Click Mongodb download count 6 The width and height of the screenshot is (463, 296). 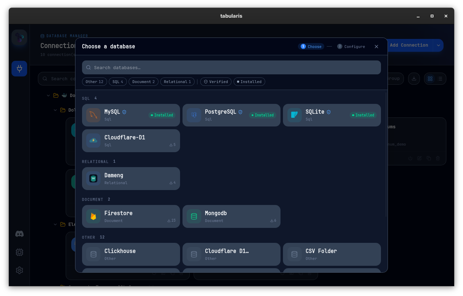273,221
